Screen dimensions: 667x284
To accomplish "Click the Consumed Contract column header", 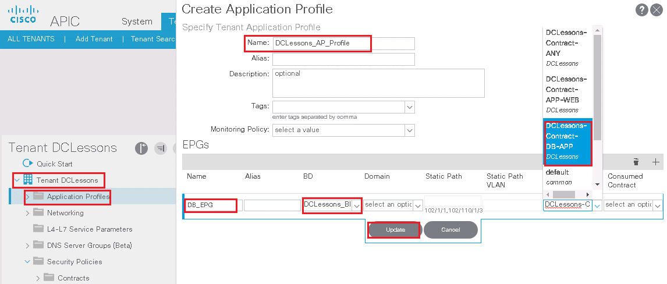I will [x=625, y=180].
